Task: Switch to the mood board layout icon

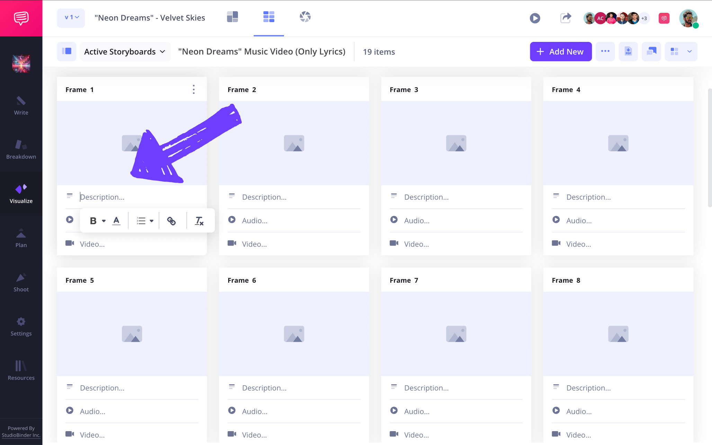Action: [x=232, y=17]
